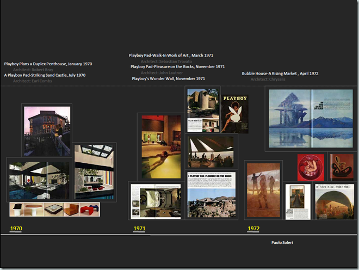Open the red circular bubble image

[311, 167]
